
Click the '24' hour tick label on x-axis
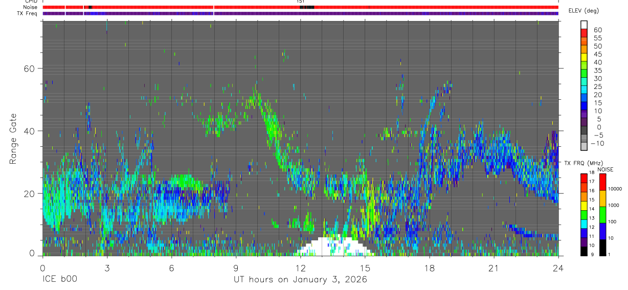click(558, 268)
